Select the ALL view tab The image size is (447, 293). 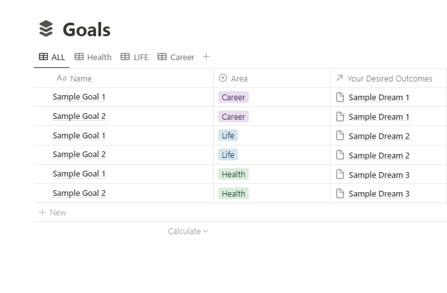pyautogui.click(x=52, y=57)
